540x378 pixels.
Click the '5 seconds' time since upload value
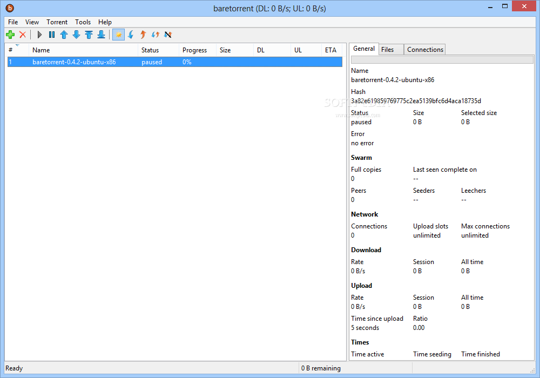(365, 328)
